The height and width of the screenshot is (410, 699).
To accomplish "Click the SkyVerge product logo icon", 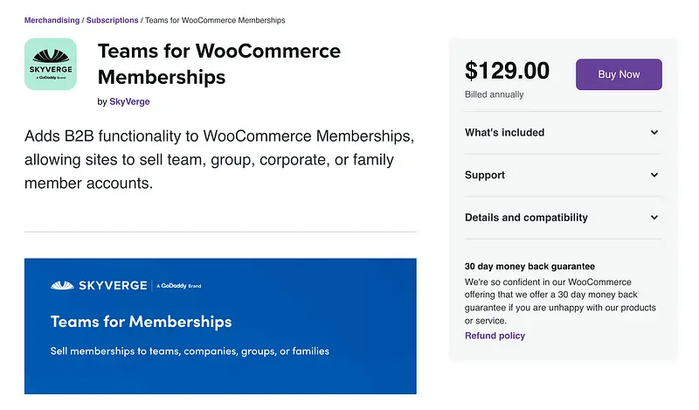I will pos(51,64).
